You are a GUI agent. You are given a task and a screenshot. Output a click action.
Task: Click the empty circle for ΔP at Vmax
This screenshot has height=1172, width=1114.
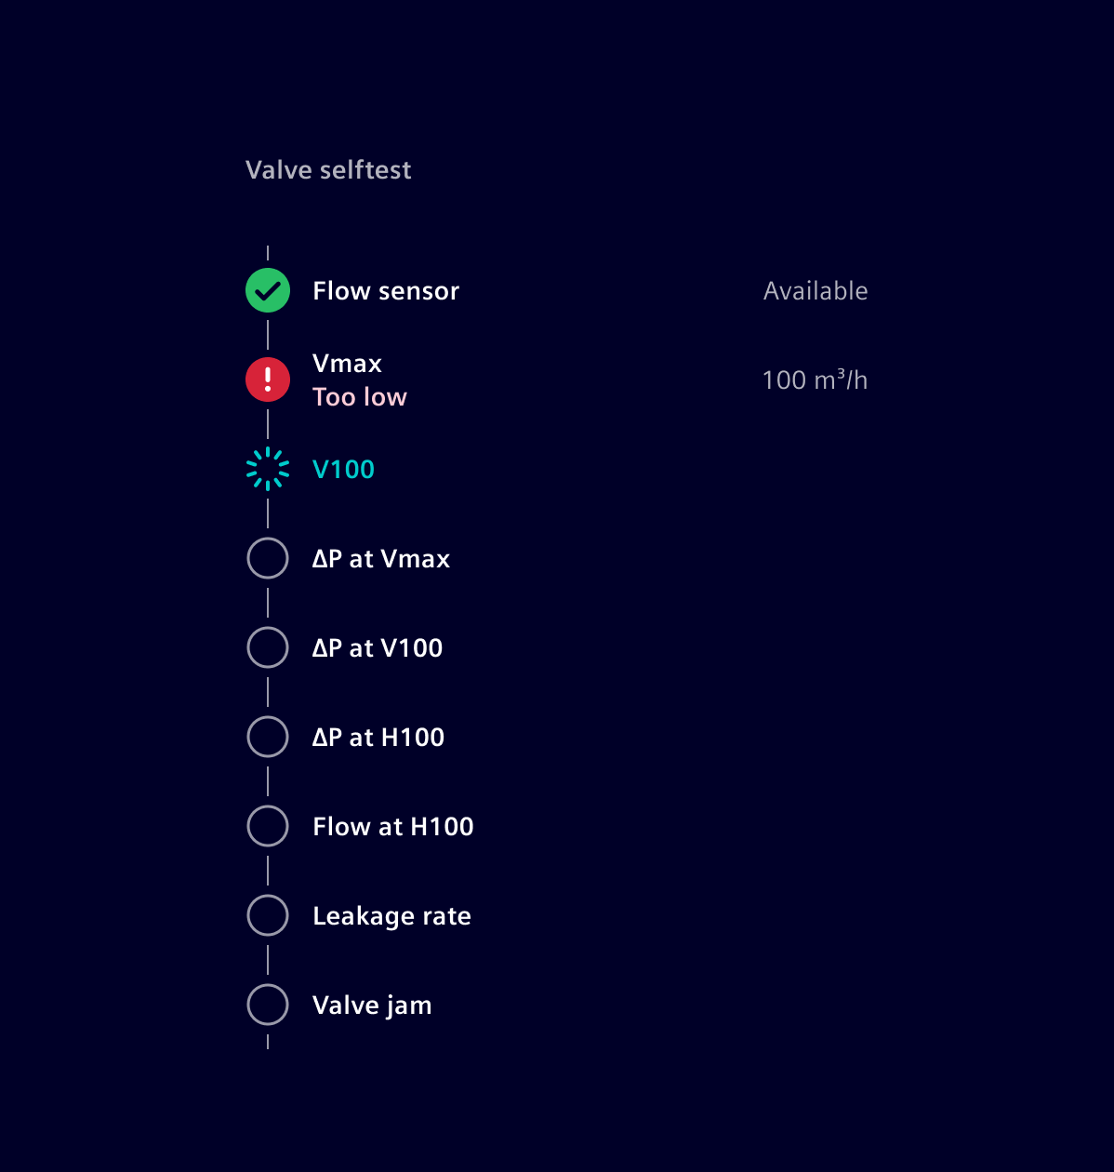(268, 558)
